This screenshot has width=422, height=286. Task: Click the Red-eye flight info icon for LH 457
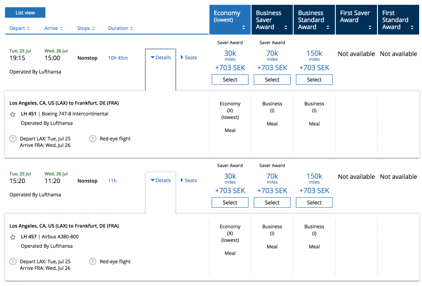click(x=93, y=262)
